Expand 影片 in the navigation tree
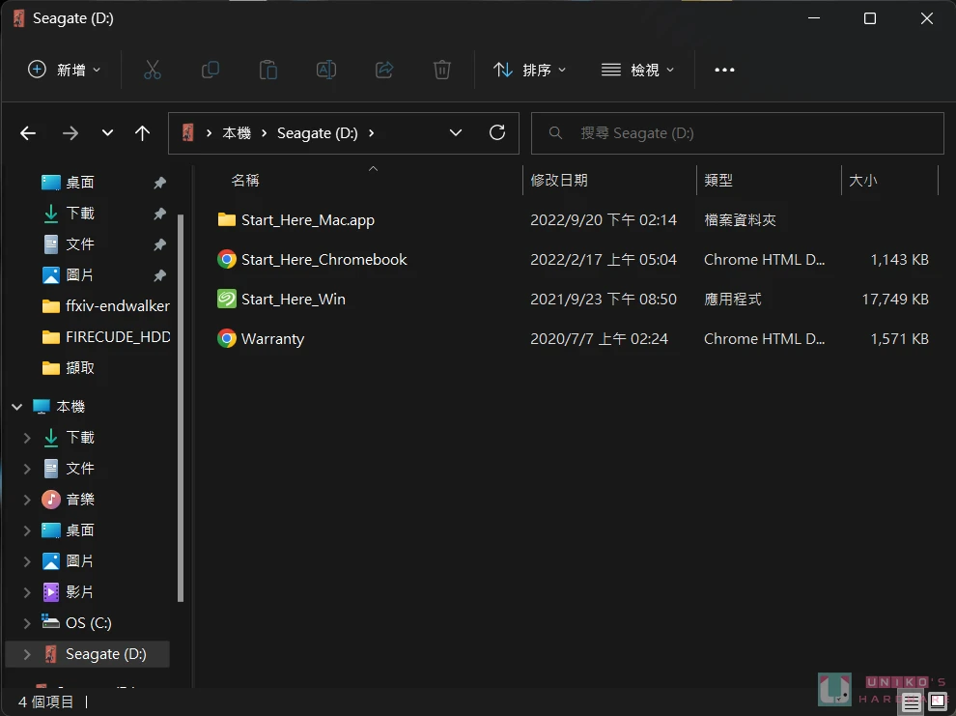This screenshot has width=956, height=716. click(27, 592)
